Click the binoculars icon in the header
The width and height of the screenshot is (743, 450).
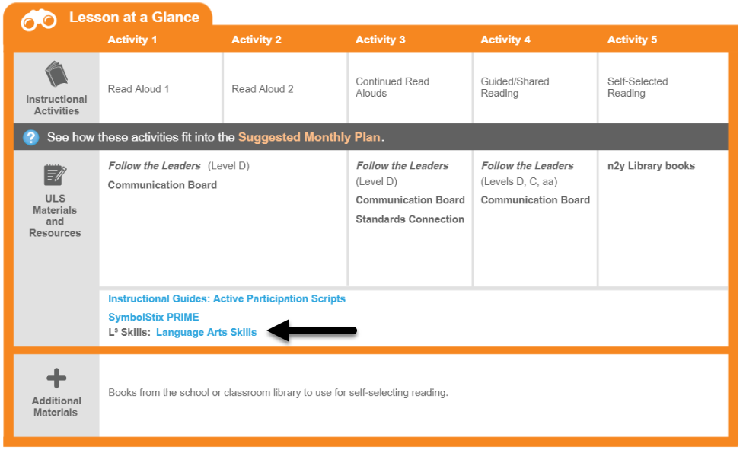pyautogui.click(x=39, y=20)
